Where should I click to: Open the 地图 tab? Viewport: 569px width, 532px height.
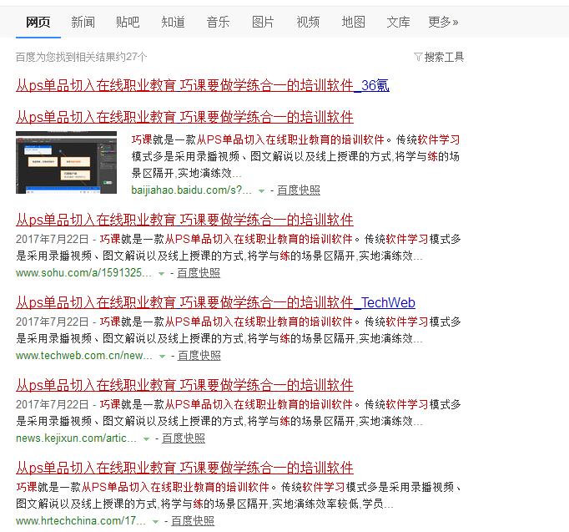[x=353, y=23]
